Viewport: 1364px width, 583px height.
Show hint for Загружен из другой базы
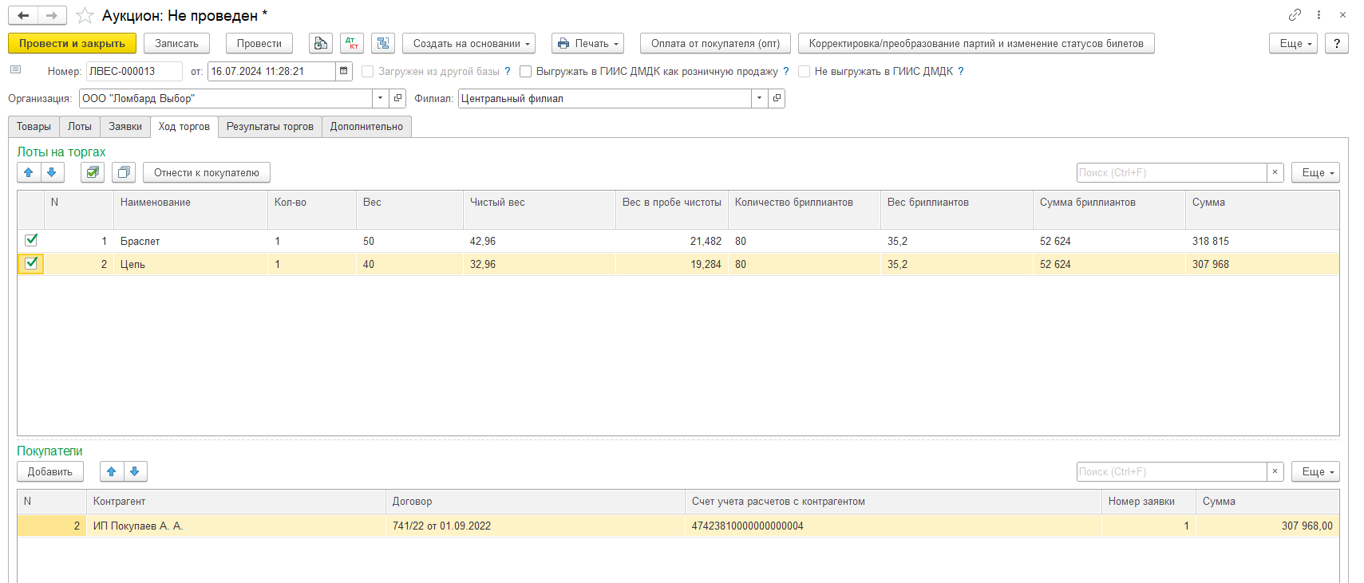pos(507,71)
